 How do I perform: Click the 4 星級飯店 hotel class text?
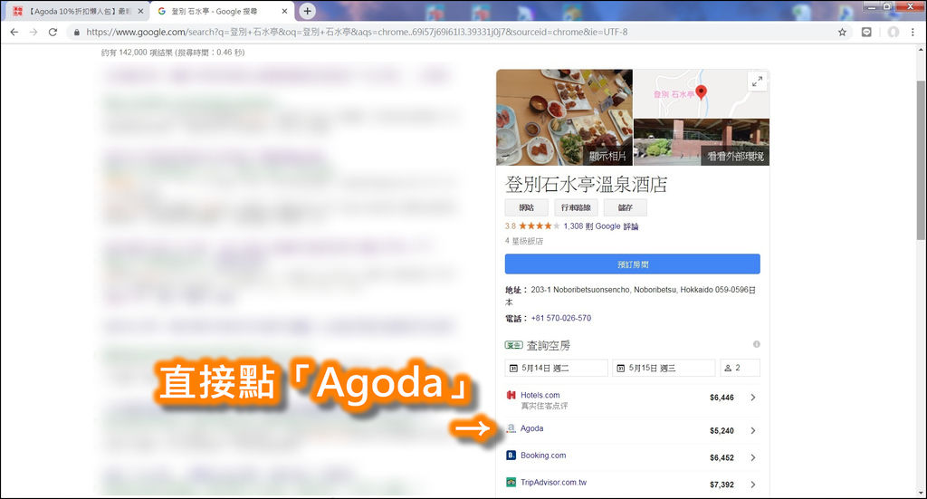click(524, 241)
